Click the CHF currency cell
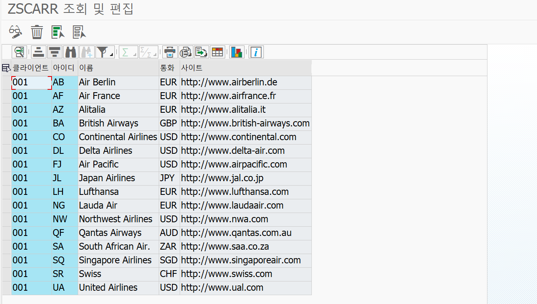 click(169, 274)
